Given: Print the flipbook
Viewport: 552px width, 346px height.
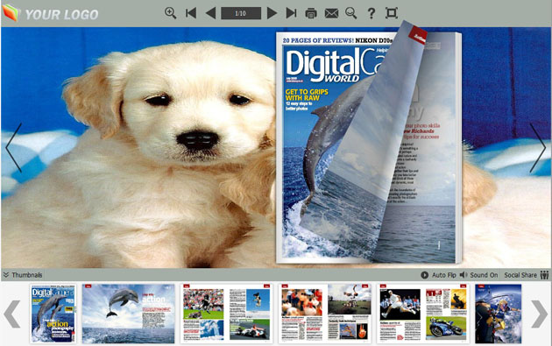Looking at the screenshot, I should tap(311, 13).
